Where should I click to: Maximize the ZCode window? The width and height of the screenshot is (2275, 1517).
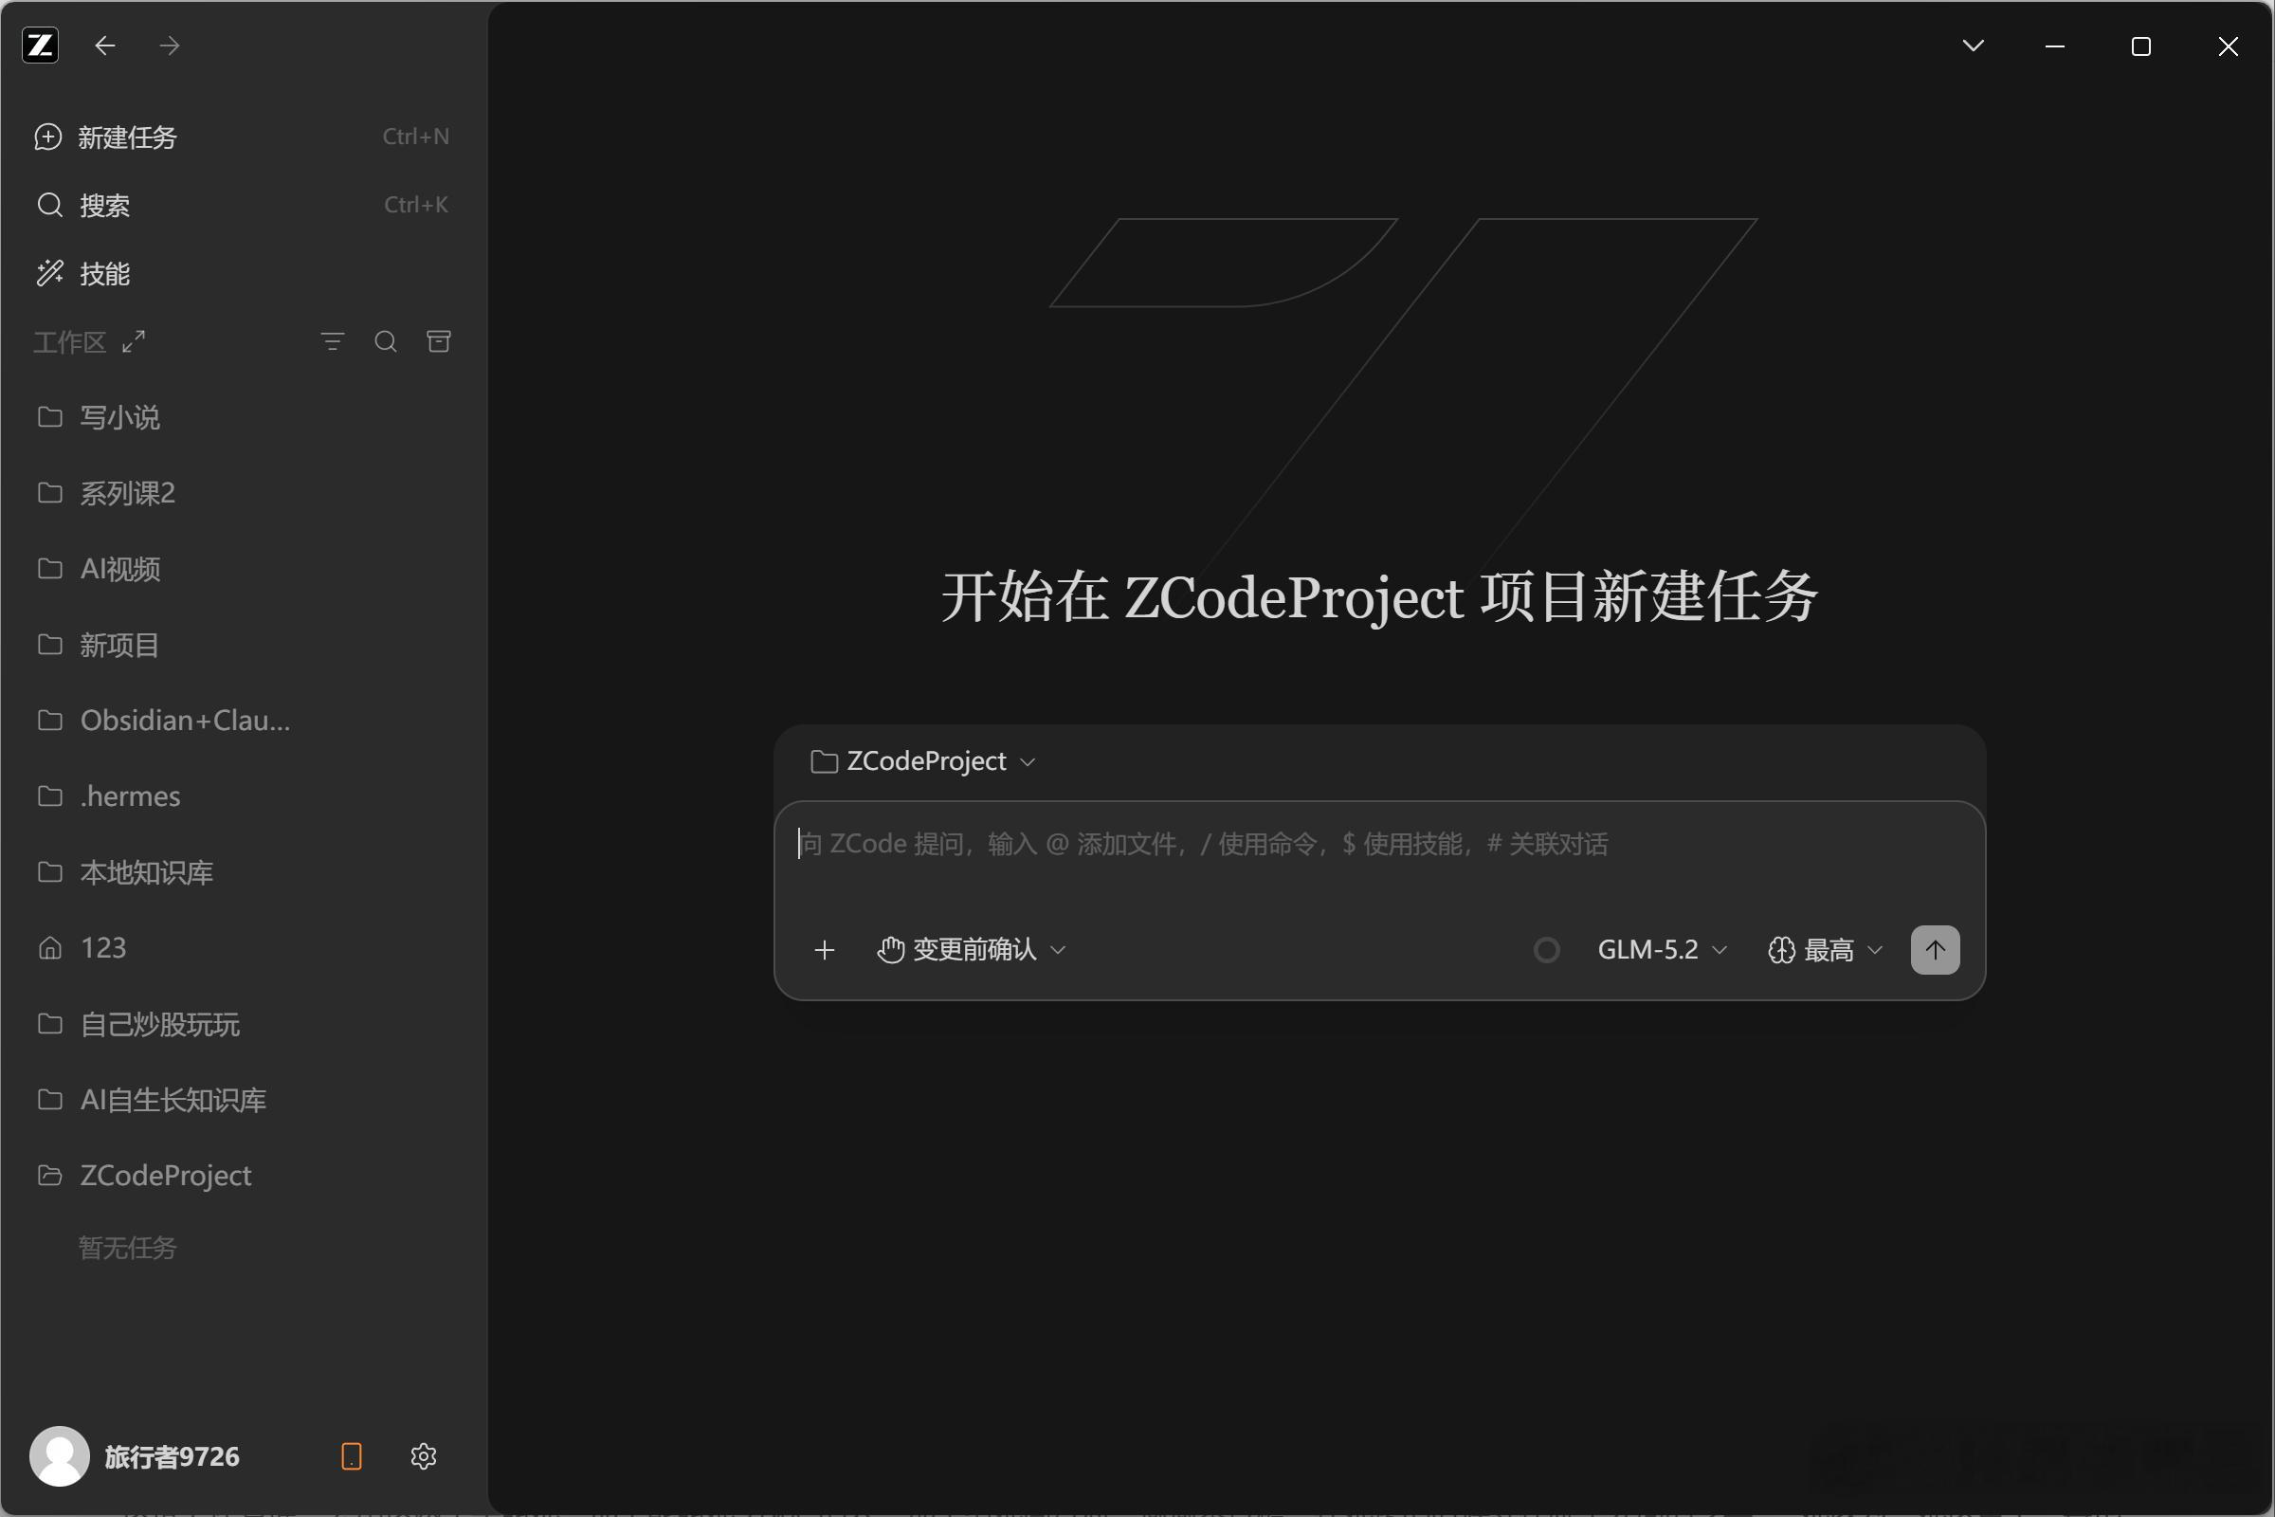pyautogui.click(x=2141, y=46)
